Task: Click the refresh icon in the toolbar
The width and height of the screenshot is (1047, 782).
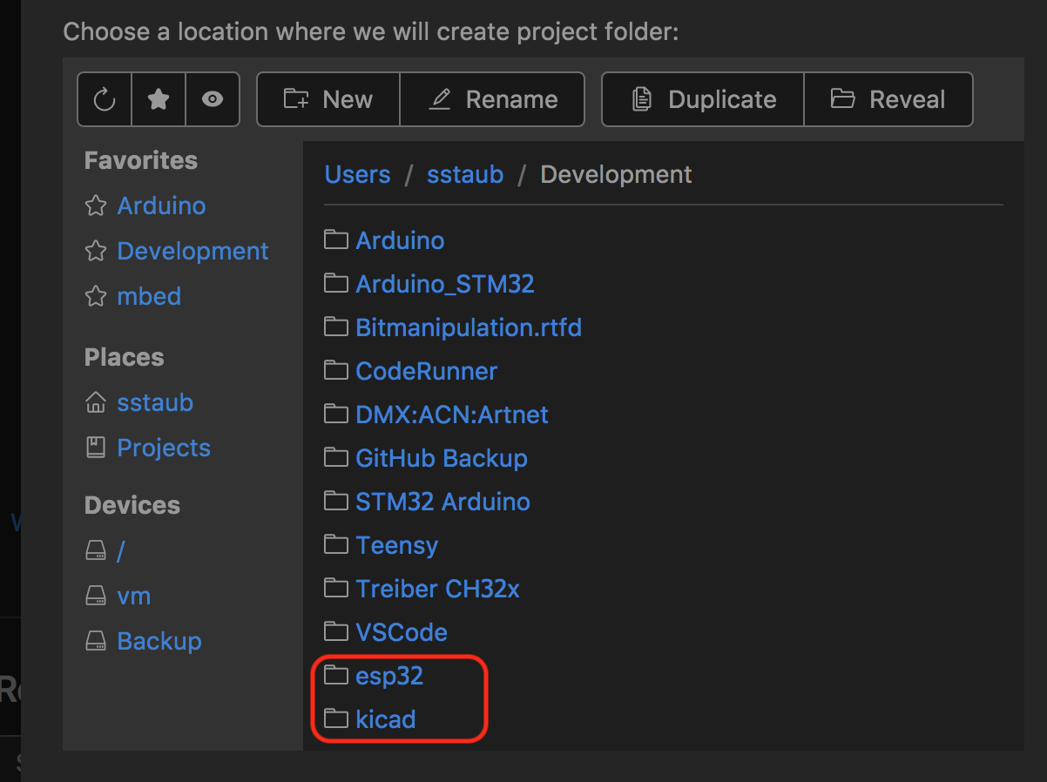Action: click(x=104, y=99)
